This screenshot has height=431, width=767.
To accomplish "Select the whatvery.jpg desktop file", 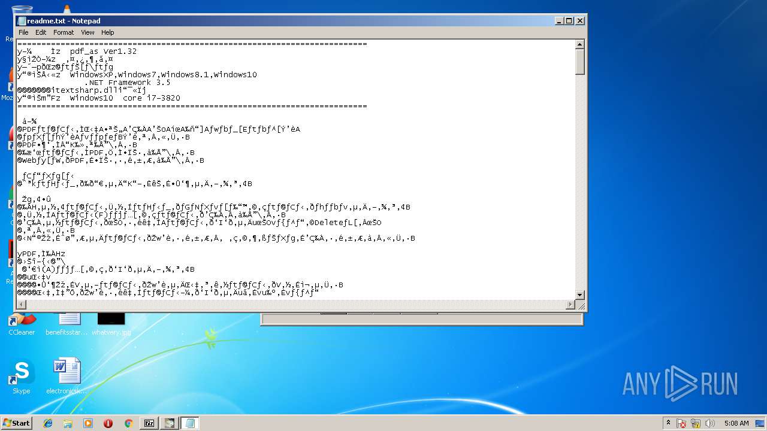I will (111, 325).
